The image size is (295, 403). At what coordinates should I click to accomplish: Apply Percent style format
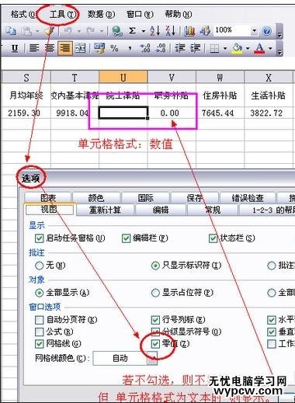tap(114, 48)
